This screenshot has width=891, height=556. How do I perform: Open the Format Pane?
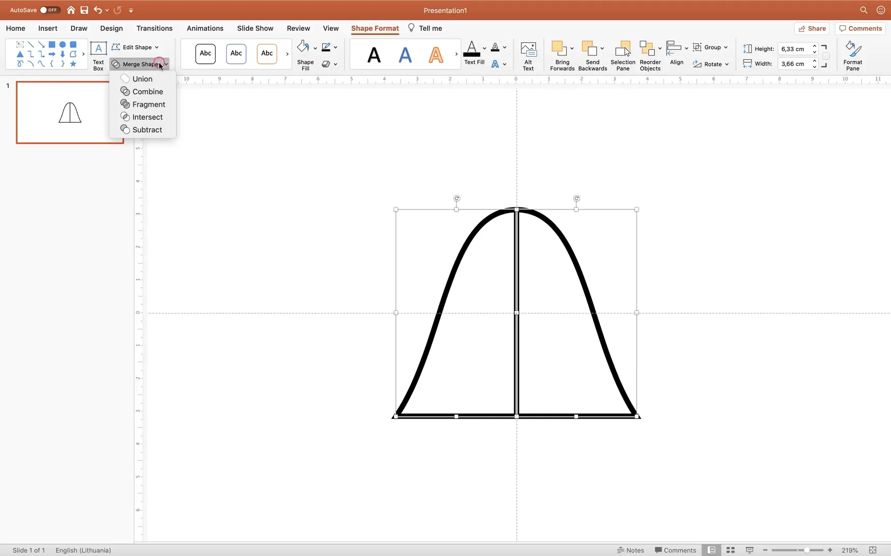pos(853,56)
